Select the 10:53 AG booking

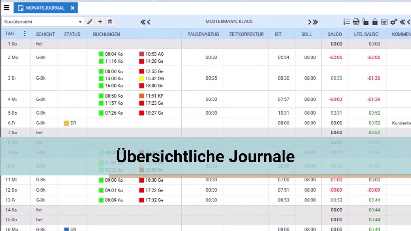pos(152,54)
